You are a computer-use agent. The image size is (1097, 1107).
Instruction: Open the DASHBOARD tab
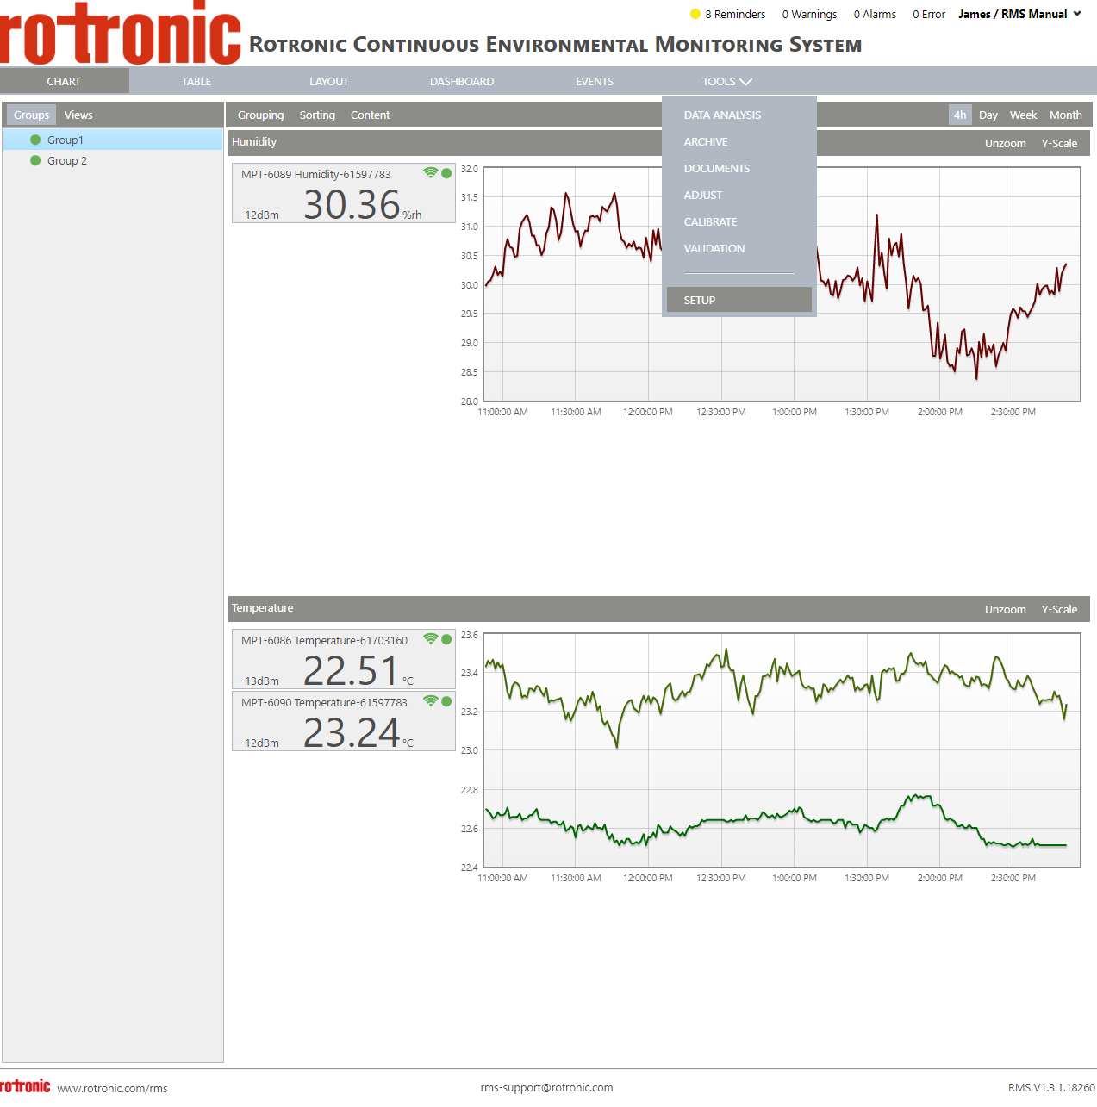pos(462,81)
